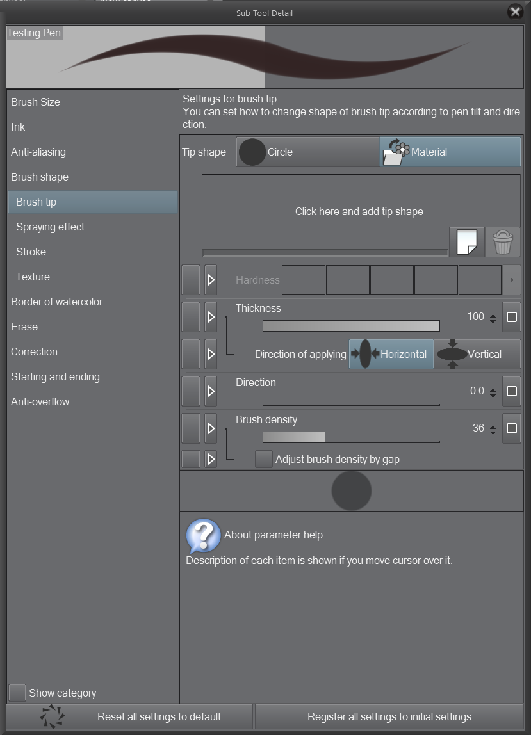Click the brush tip preview circle

point(352,491)
